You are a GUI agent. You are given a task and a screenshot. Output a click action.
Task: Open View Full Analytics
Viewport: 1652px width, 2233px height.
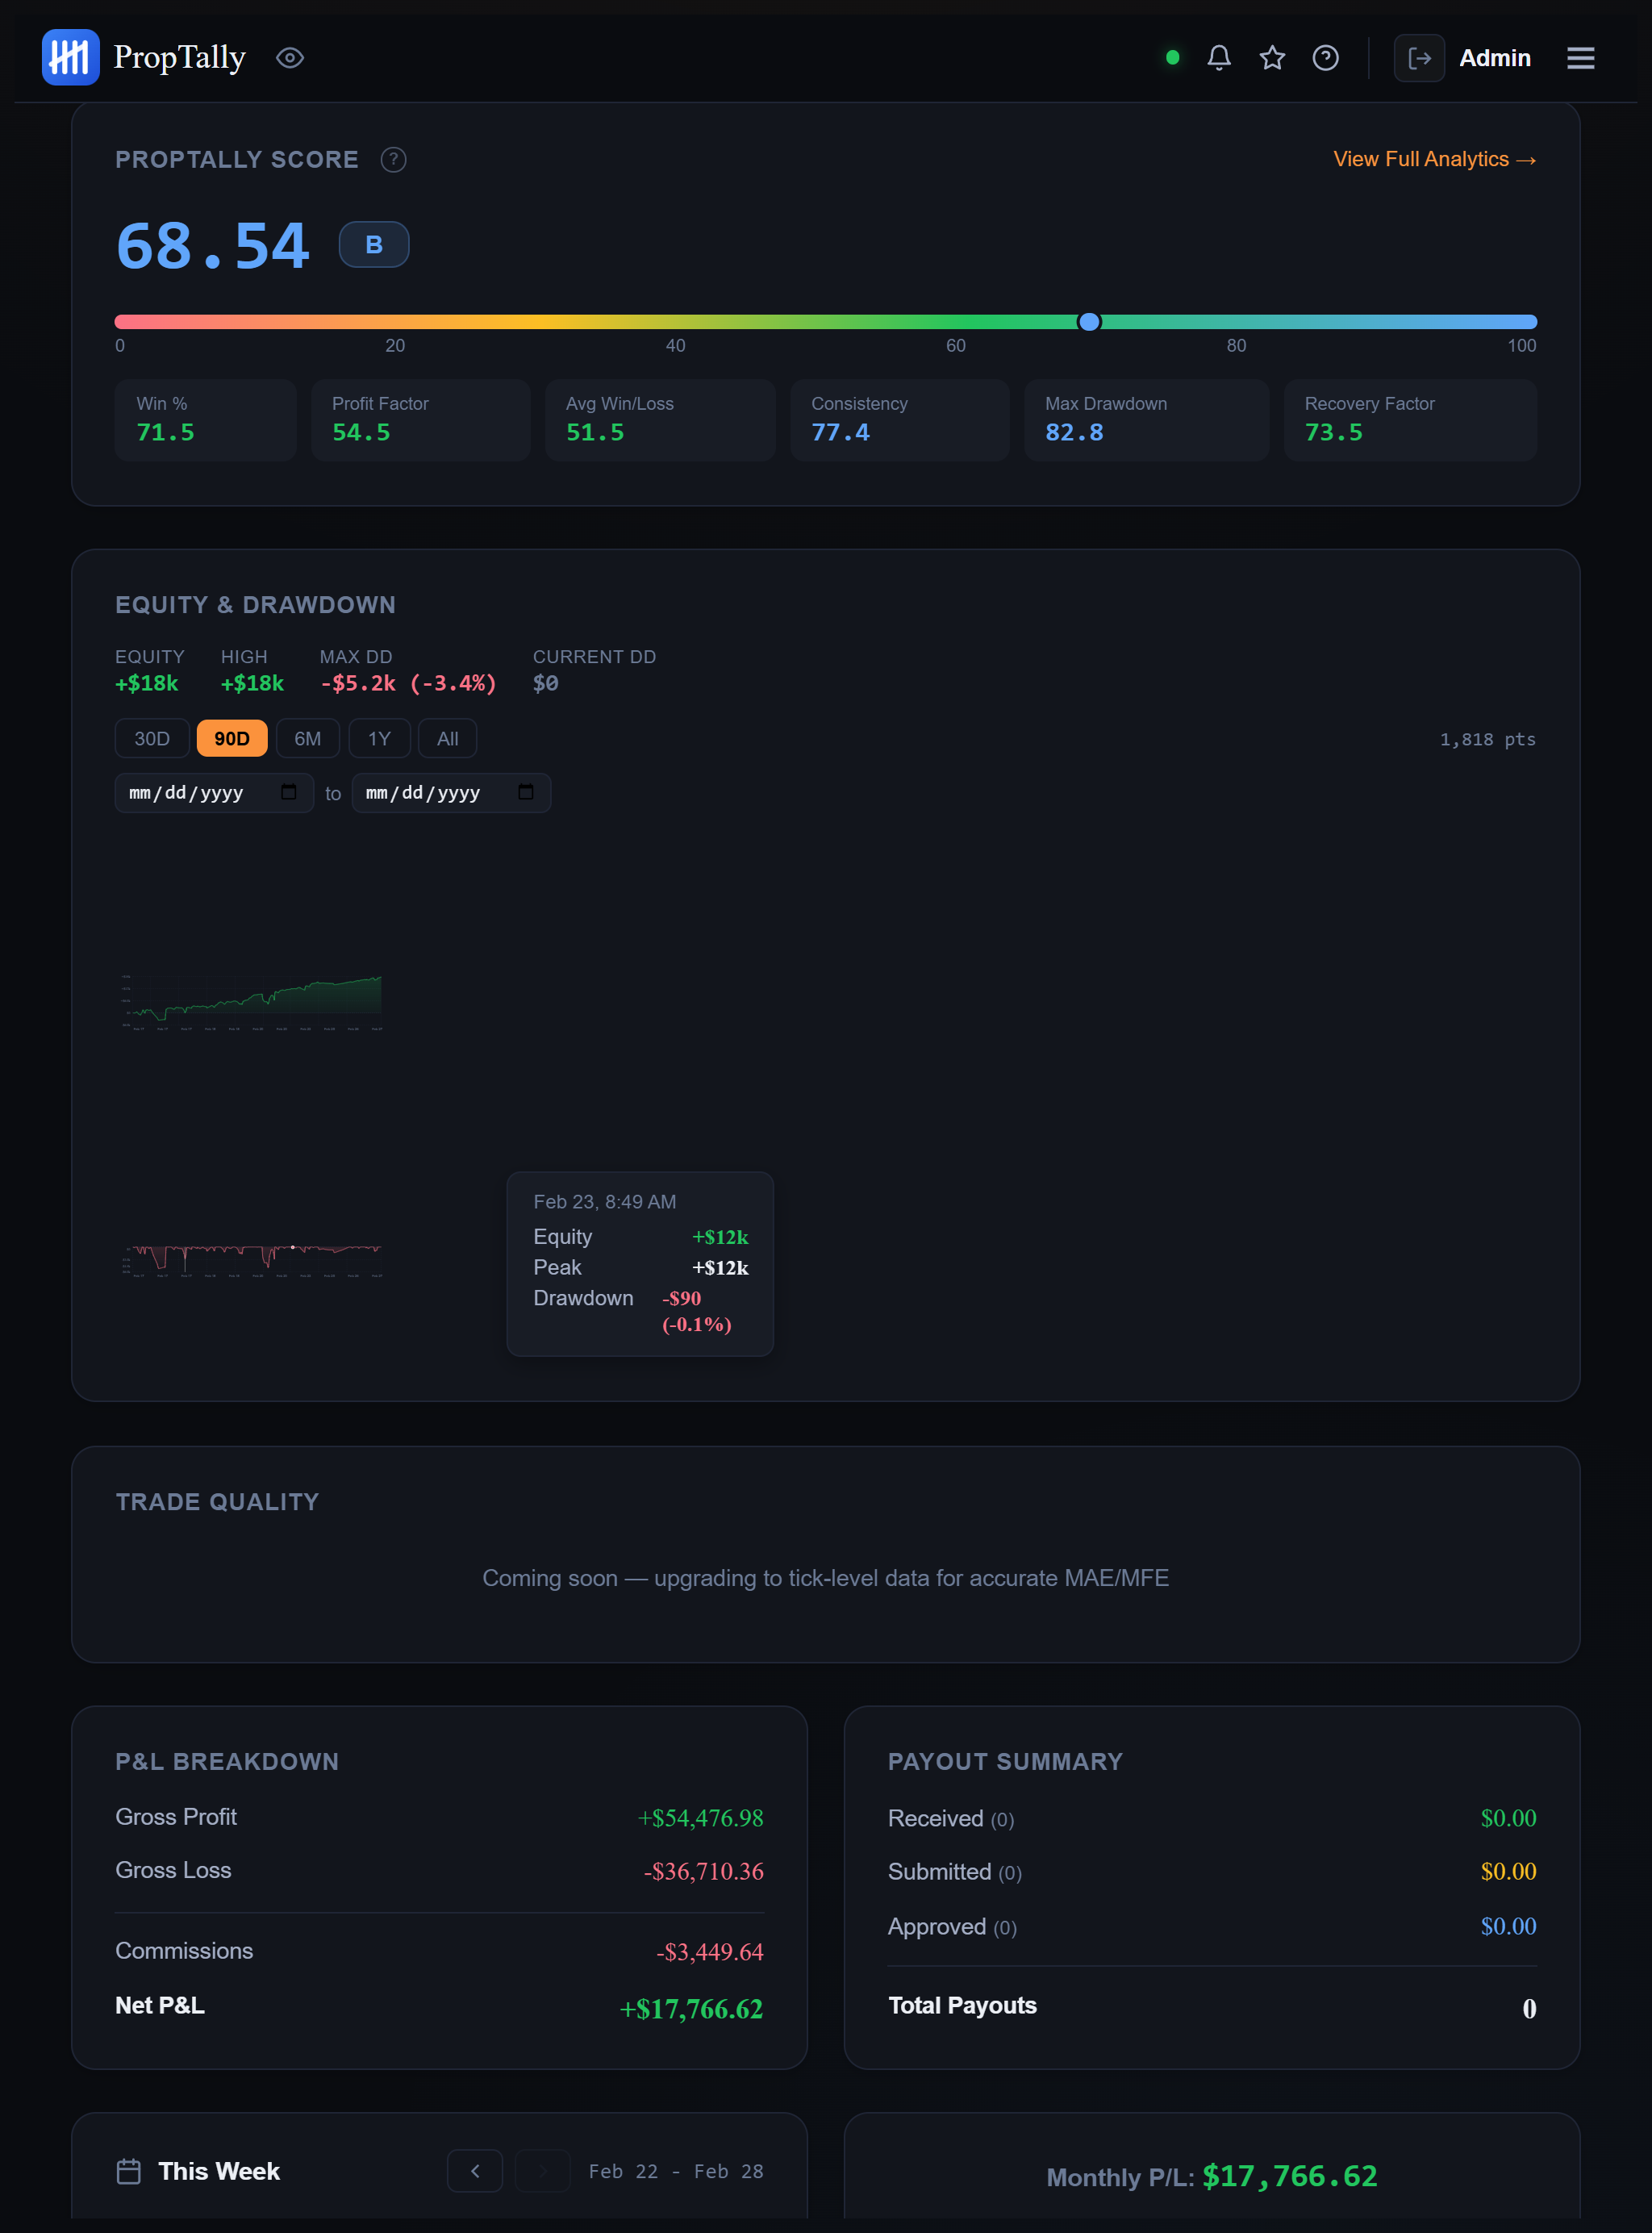click(1435, 159)
